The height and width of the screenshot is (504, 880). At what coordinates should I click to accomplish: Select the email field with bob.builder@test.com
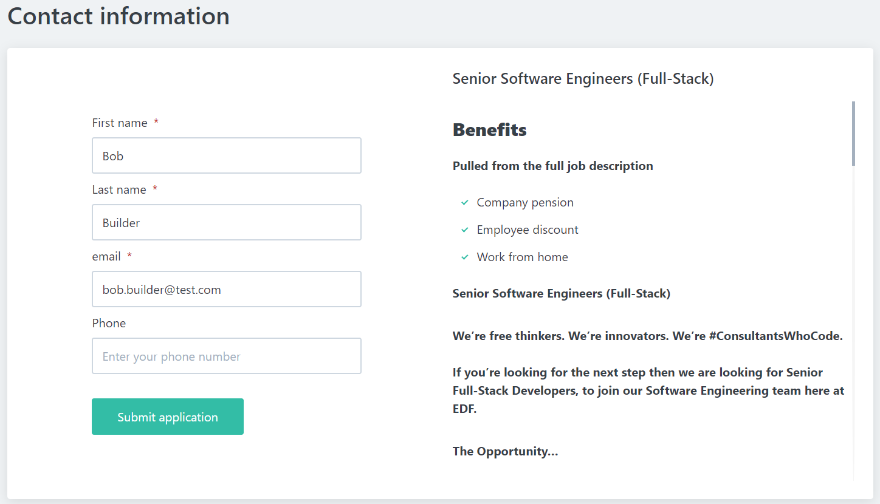[226, 289]
